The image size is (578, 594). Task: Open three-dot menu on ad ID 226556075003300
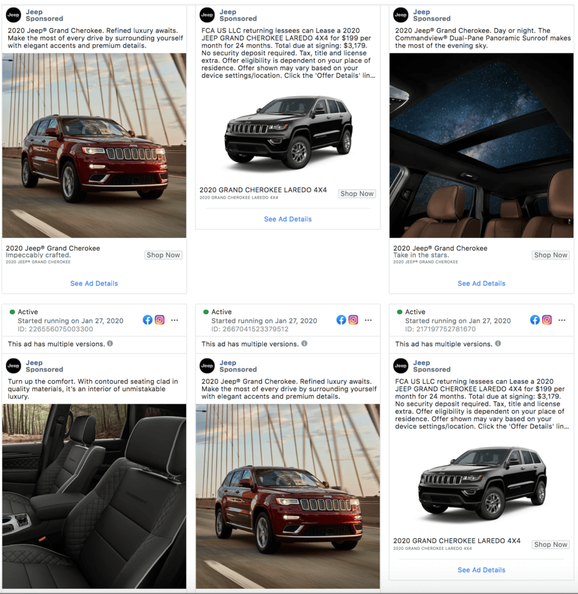coord(175,320)
